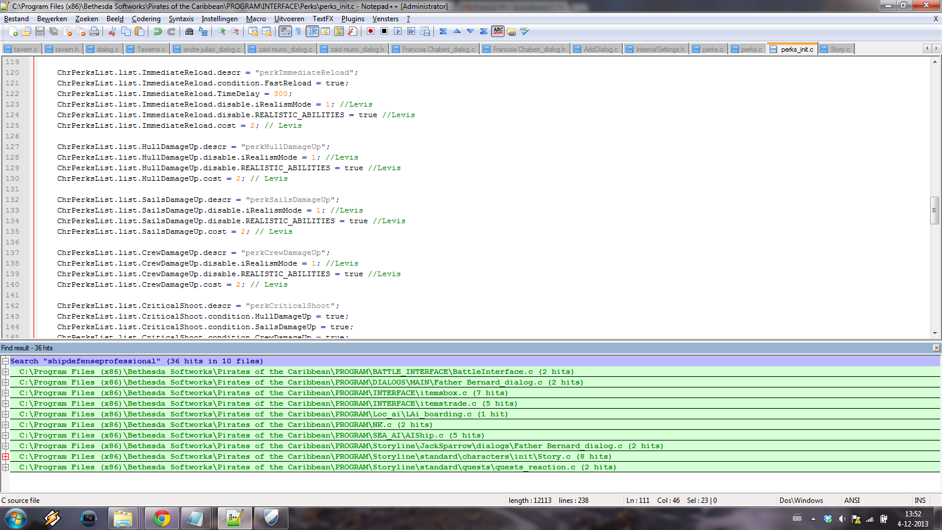The height and width of the screenshot is (530, 942).
Task: Expand BattleInterface.c search hits
Action: tap(5, 372)
